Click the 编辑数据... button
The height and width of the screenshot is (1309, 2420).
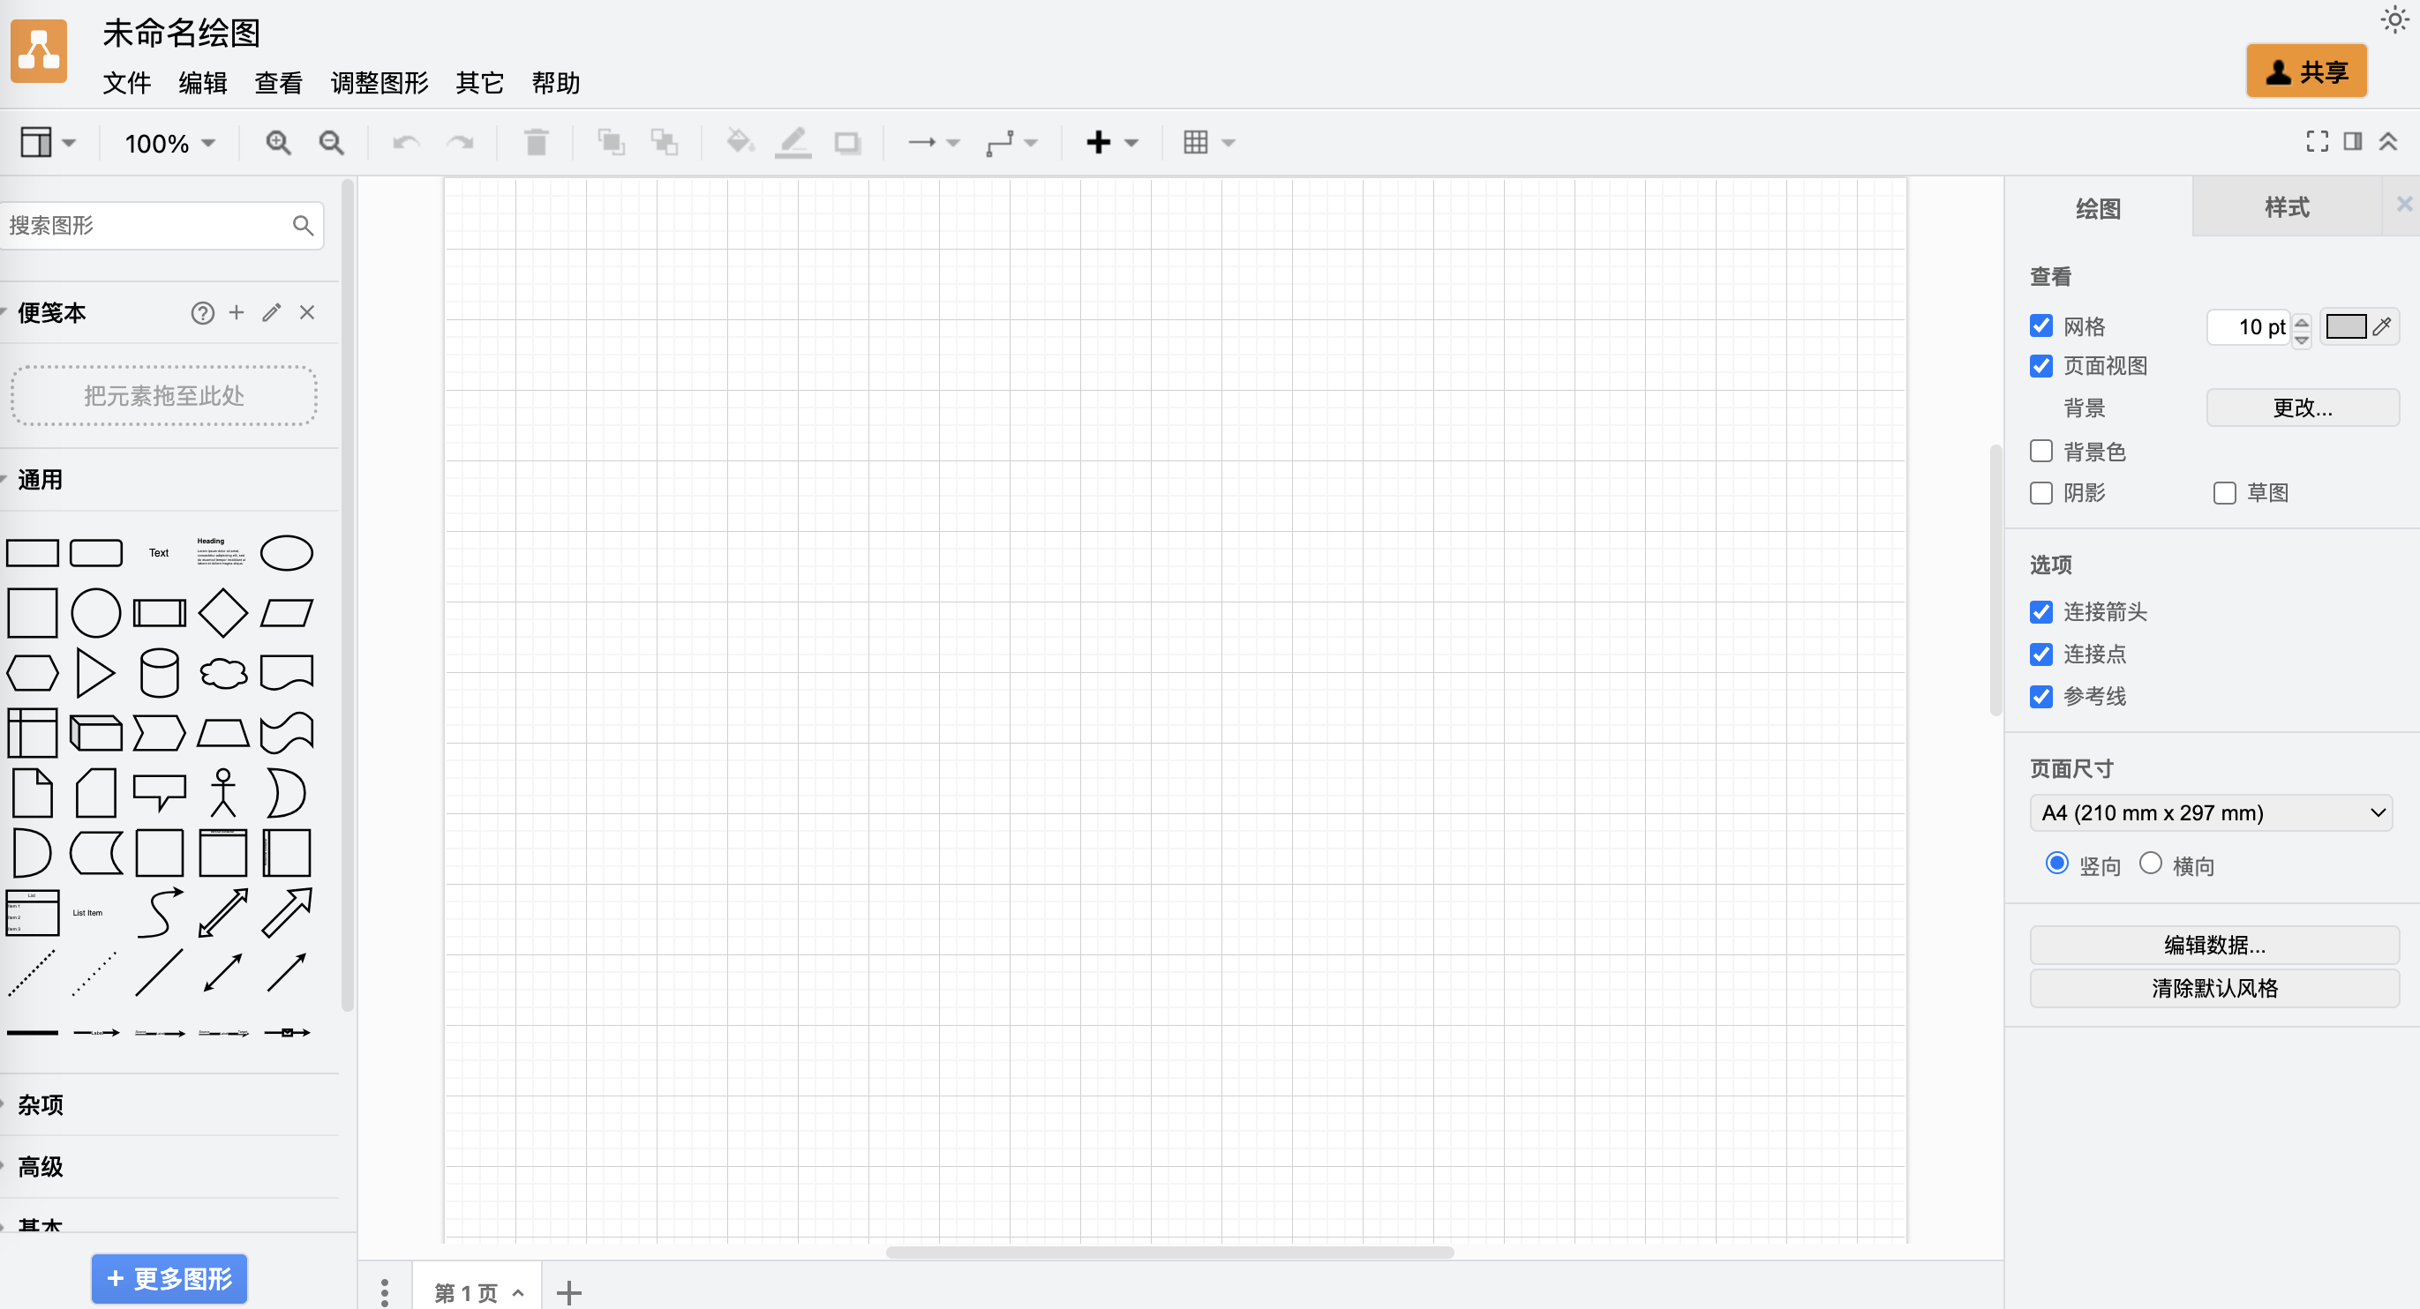(x=2213, y=946)
